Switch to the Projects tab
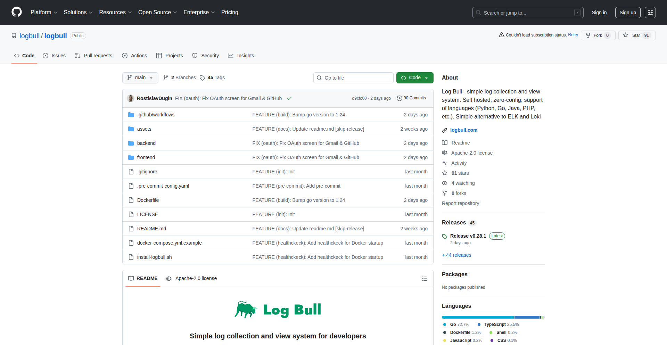This screenshot has width=667, height=345. click(170, 56)
